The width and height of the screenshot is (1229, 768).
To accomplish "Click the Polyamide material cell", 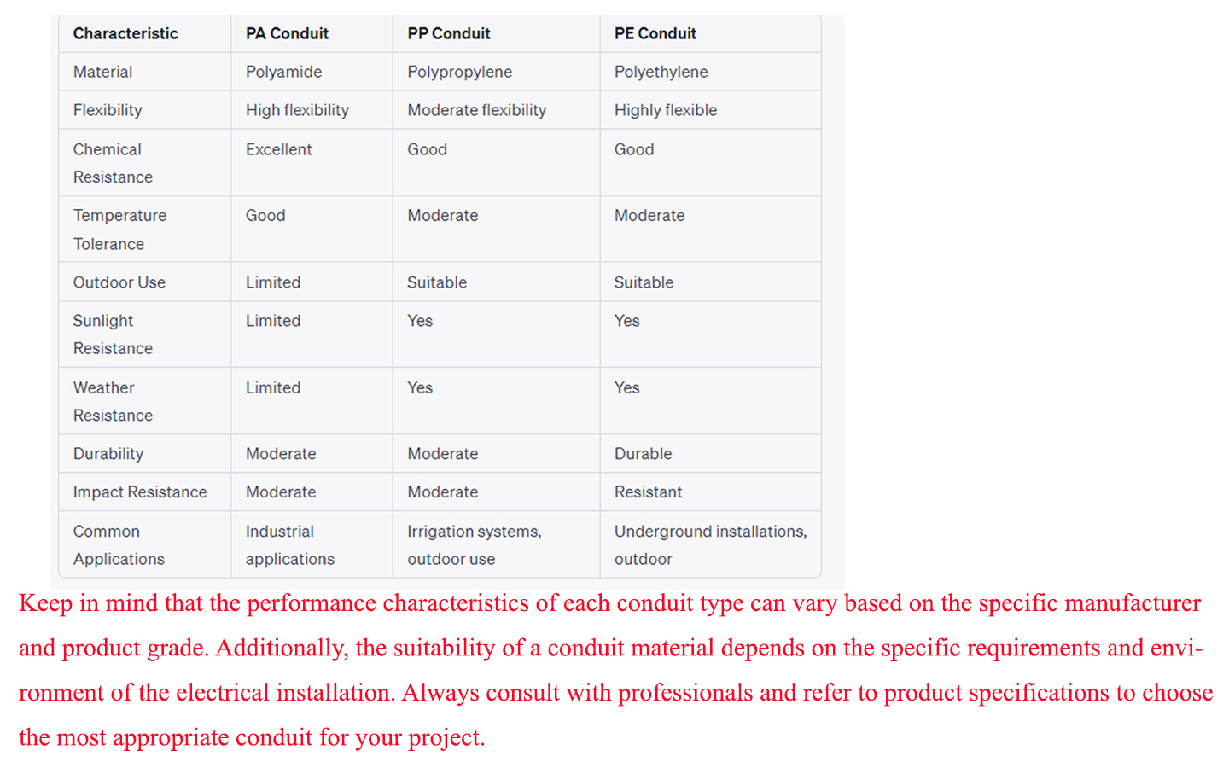I will point(283,73).
